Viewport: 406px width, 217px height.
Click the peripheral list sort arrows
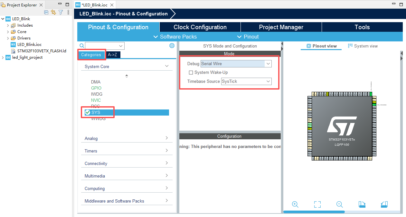click(x=127, y=76)
